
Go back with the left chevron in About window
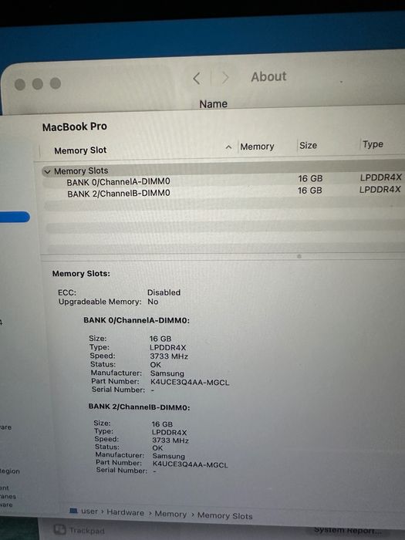(197, 79)
